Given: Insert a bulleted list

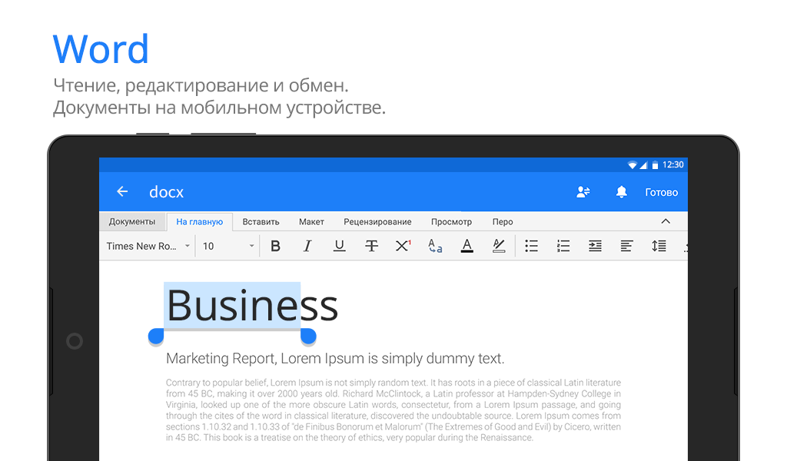Looking at the screenshot, I should coord(531,246).
